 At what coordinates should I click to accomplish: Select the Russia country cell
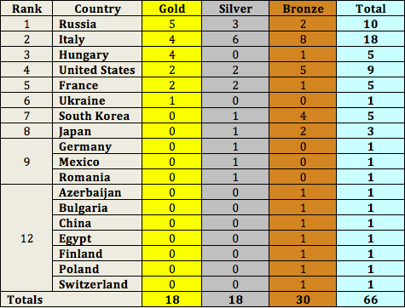(x=97, y=24)
